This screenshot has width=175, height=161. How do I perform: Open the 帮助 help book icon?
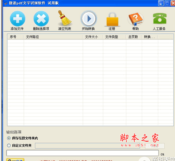coord(136,19)
